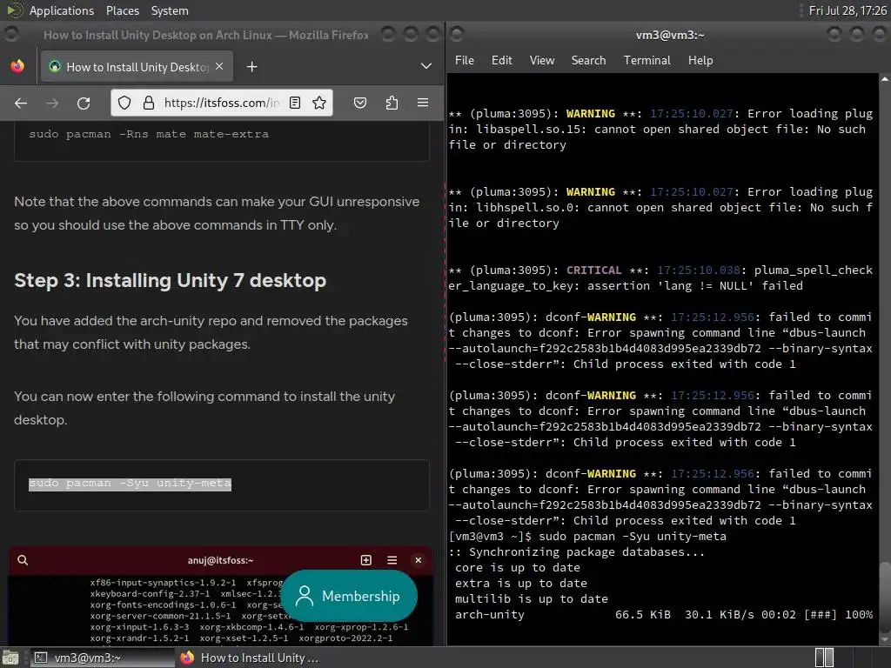Click the Synchronizing package databases line
This screenshot has height=668, width=891.
577,552
